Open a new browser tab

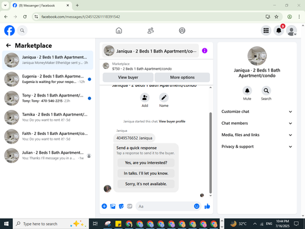tap(77, 5)
